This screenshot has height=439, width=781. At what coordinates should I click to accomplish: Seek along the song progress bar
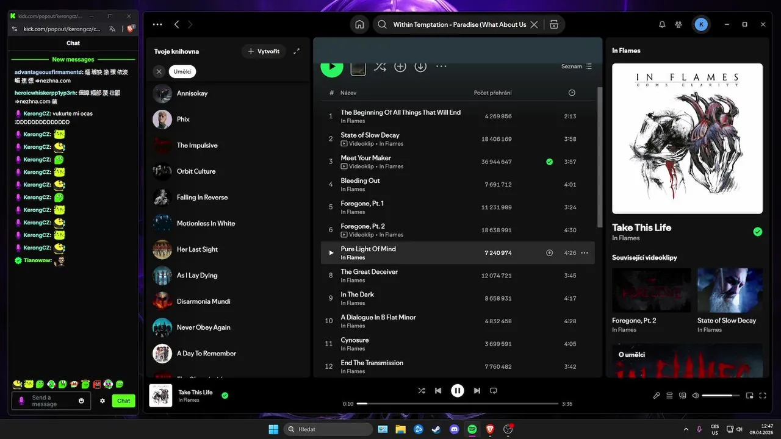(x=458, y=404)
